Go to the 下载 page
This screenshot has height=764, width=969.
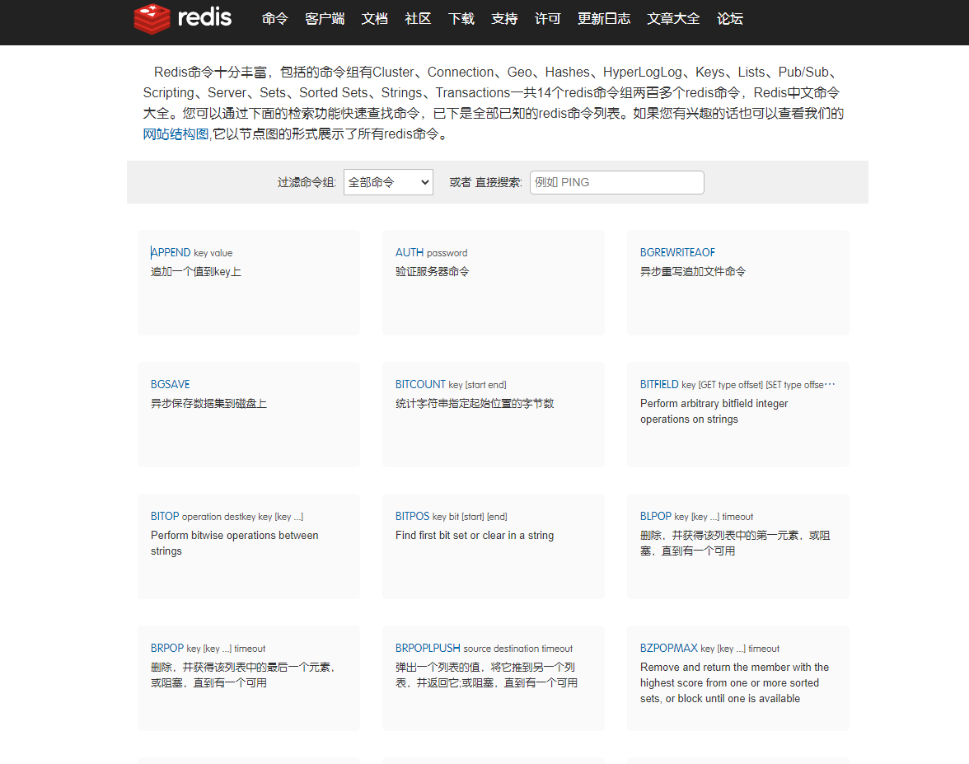point(461,18)
